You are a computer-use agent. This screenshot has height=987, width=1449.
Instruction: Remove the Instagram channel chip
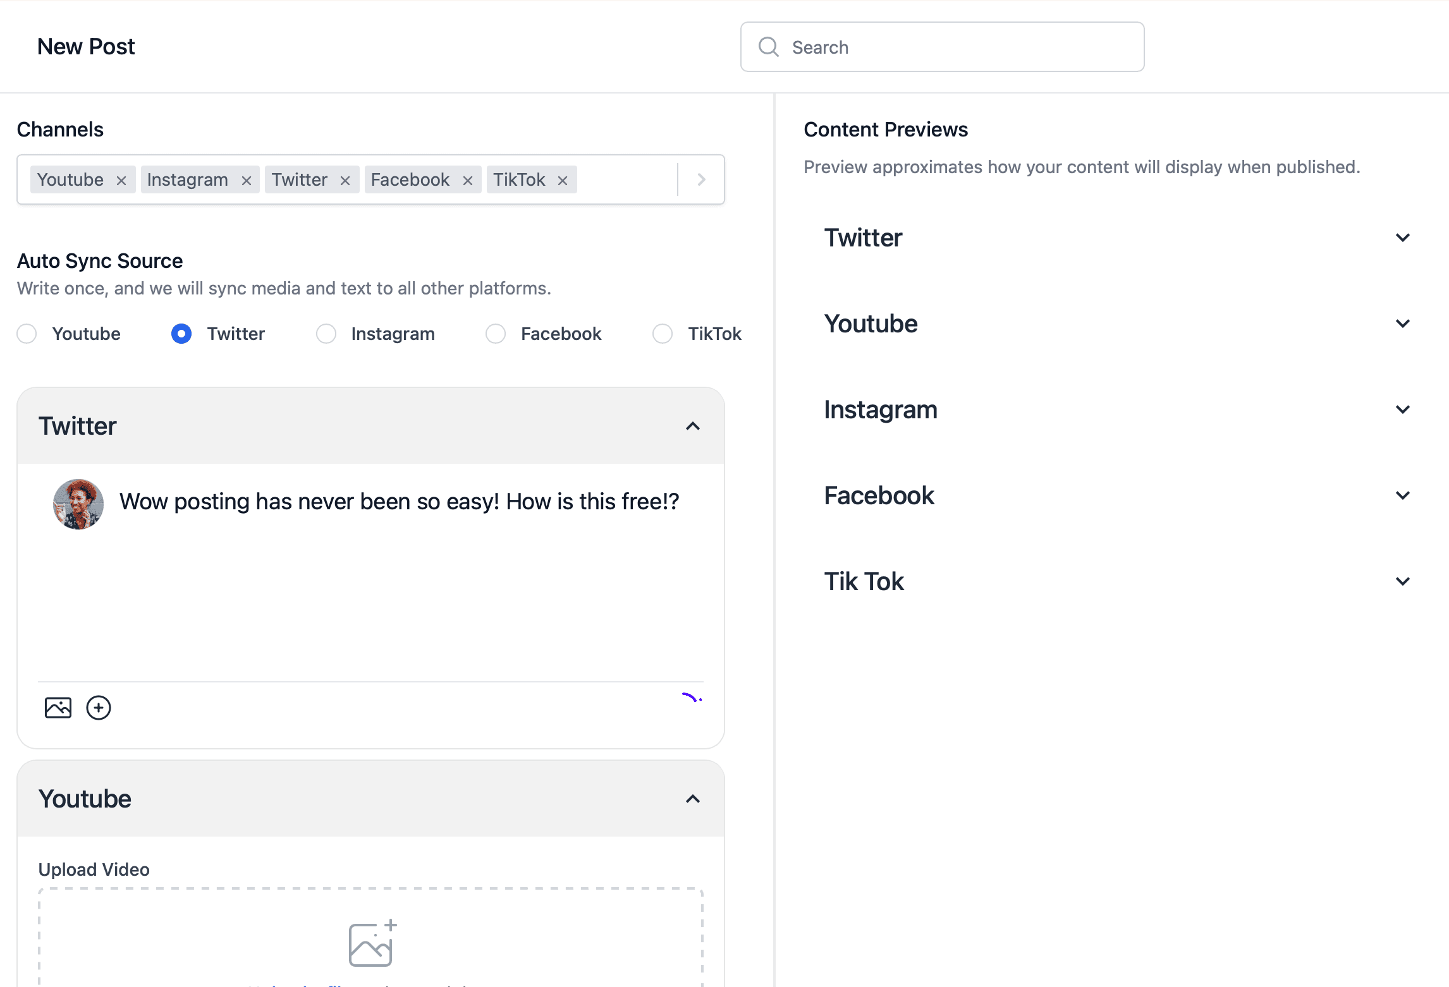[247, 181]
